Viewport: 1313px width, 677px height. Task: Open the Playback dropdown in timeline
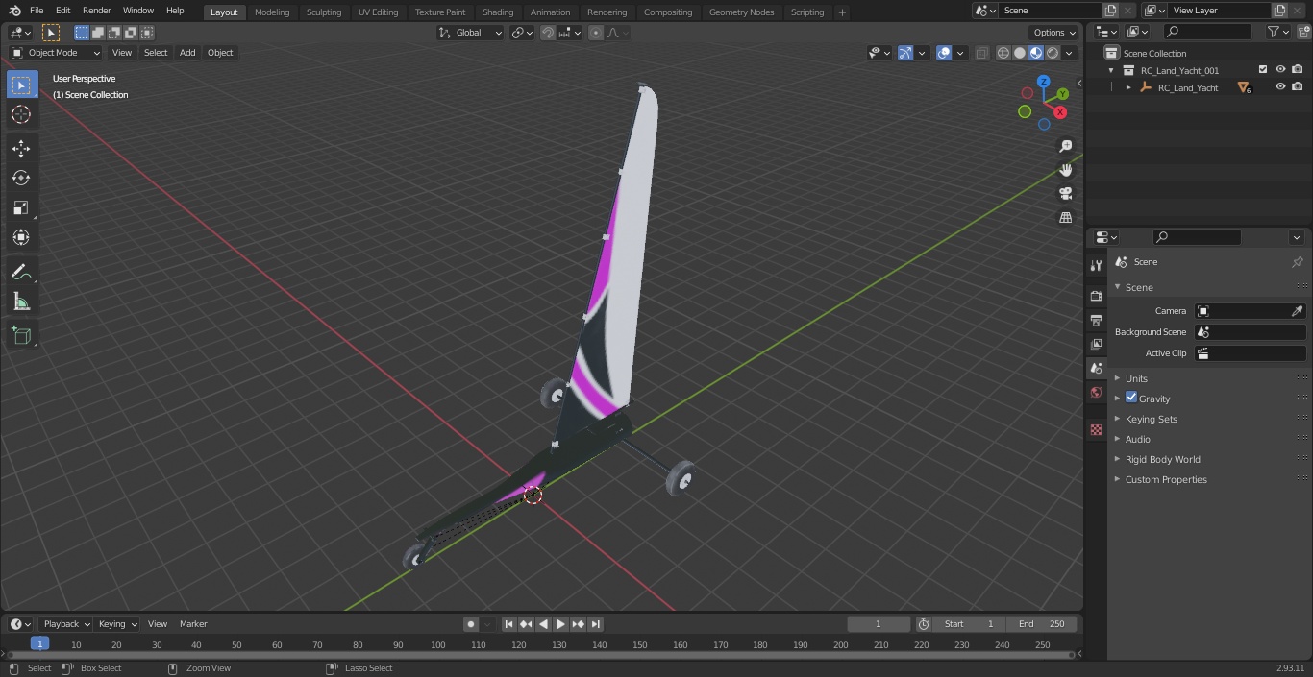(x=66, y=624)
